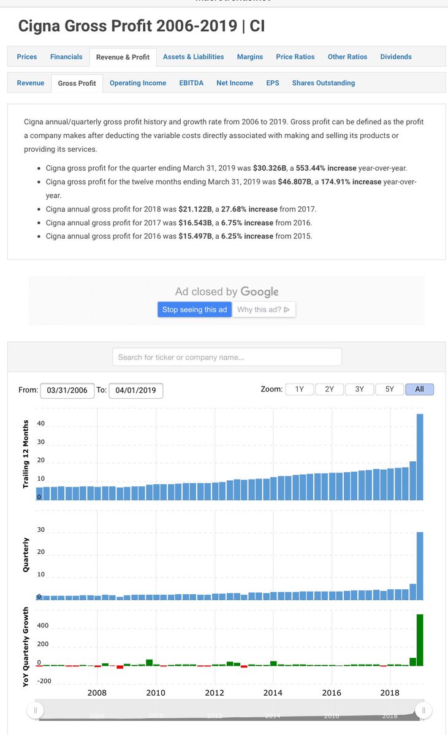Set chart zoom to 1Y

300,390
